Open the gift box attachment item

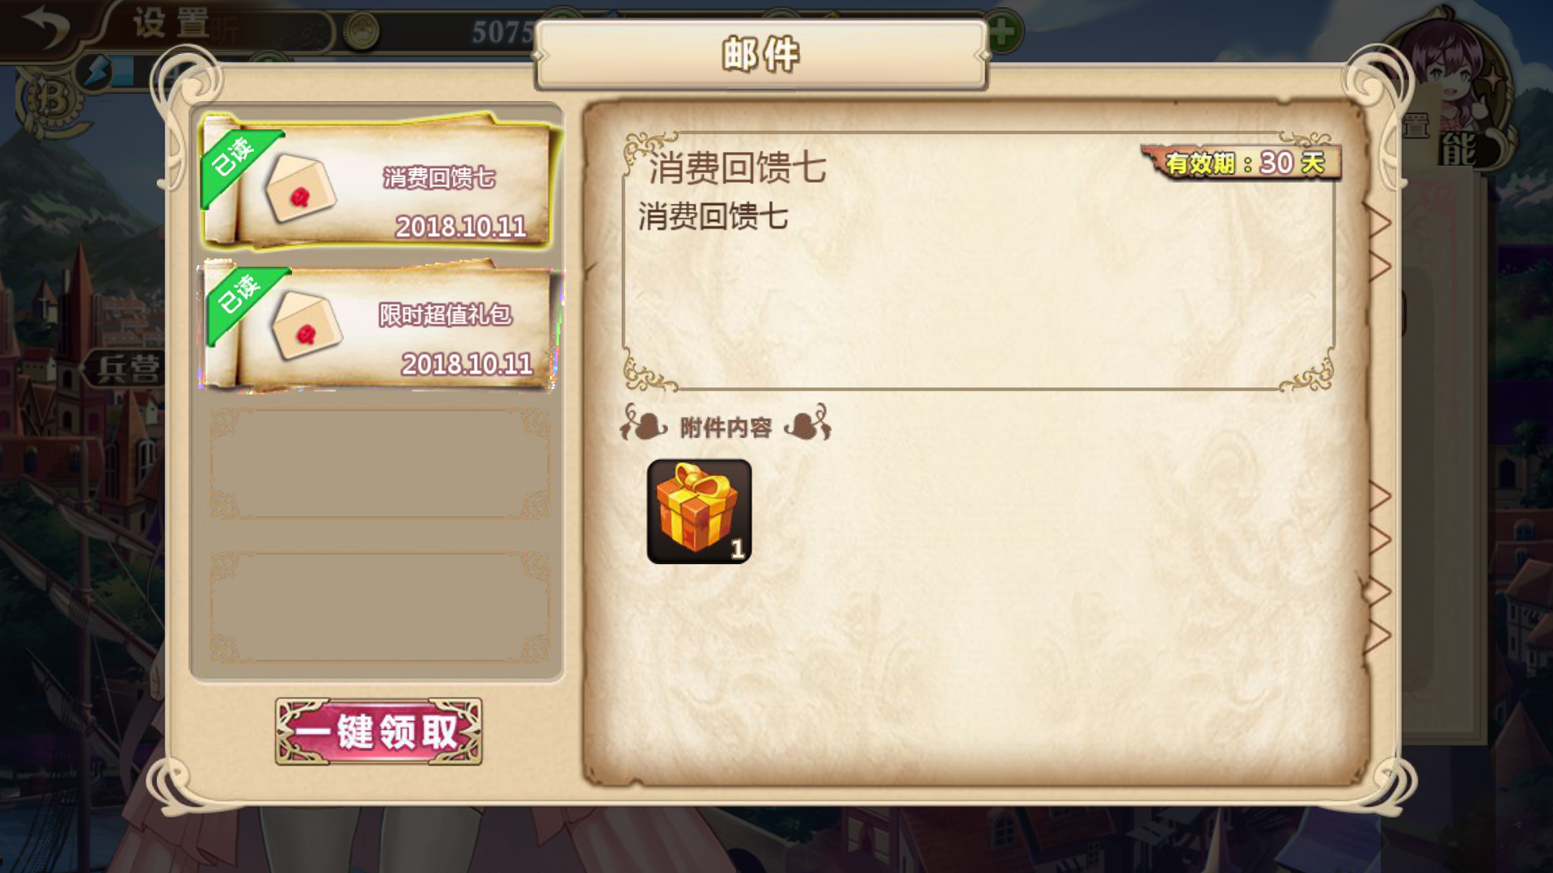[x=700, y=511]
